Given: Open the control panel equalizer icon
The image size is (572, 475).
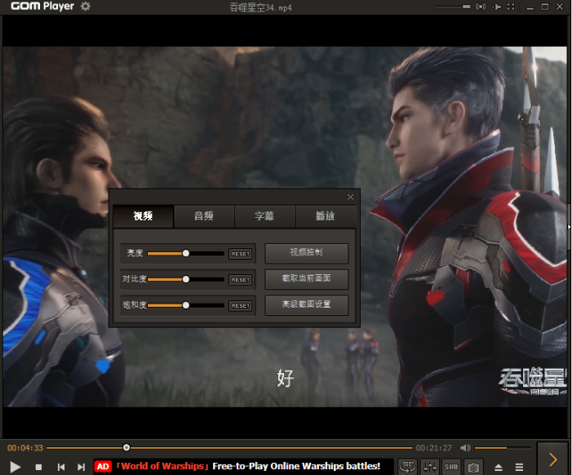Looking at the screenshot, I should [x=430, y=467].
